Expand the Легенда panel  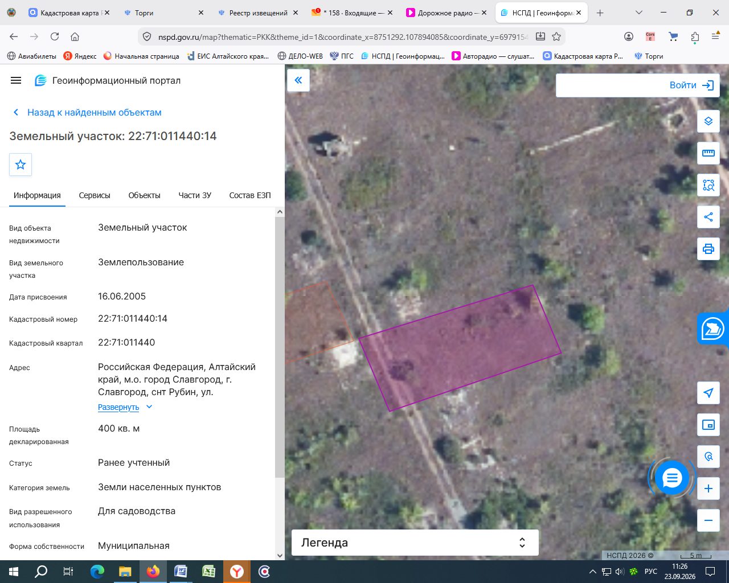pyautogui.click(x=415, y=543)
